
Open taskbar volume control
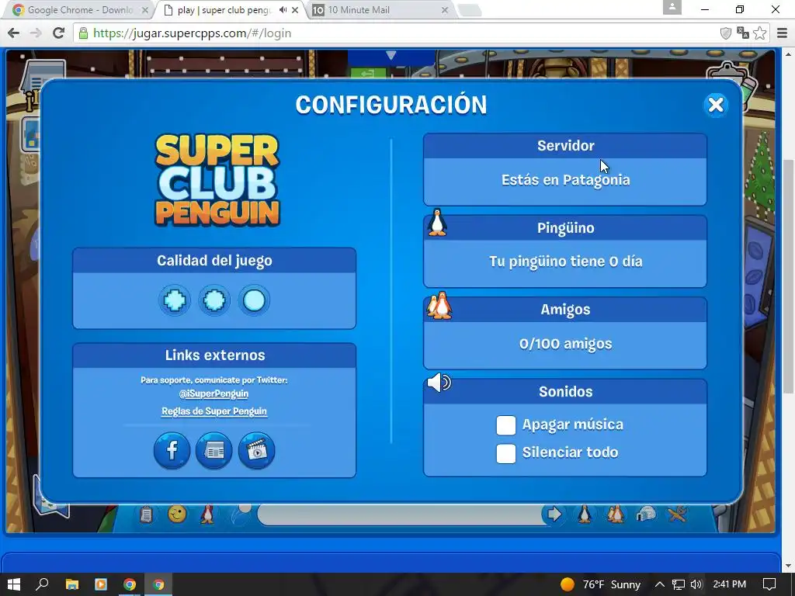pyautogui.click(x=696, y=584)
